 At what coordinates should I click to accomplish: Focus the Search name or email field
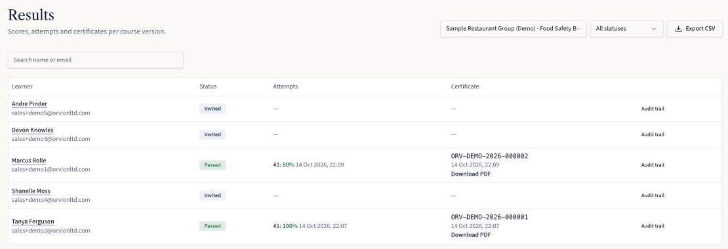pos(96,60)
